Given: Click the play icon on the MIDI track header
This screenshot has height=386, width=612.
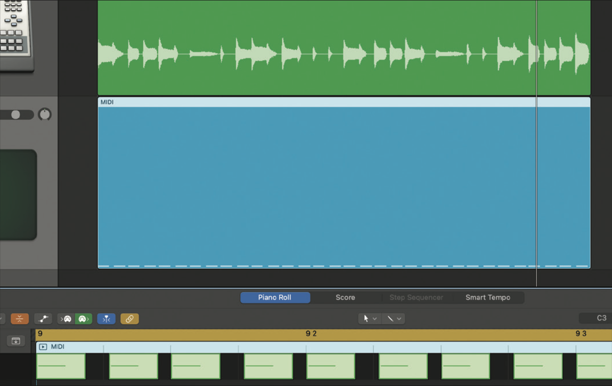Looking at the screenshot, I should pos(43,346).
